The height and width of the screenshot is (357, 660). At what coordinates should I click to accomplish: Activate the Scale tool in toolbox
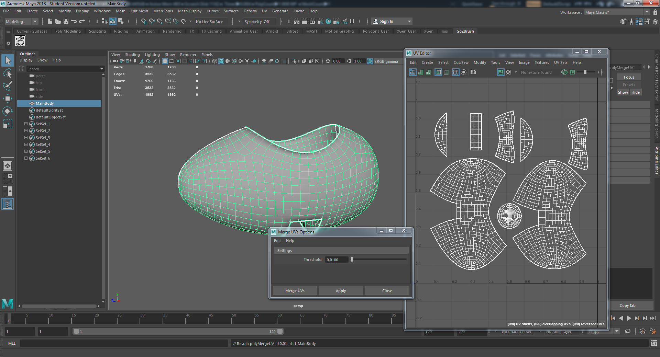pos(8,124)
